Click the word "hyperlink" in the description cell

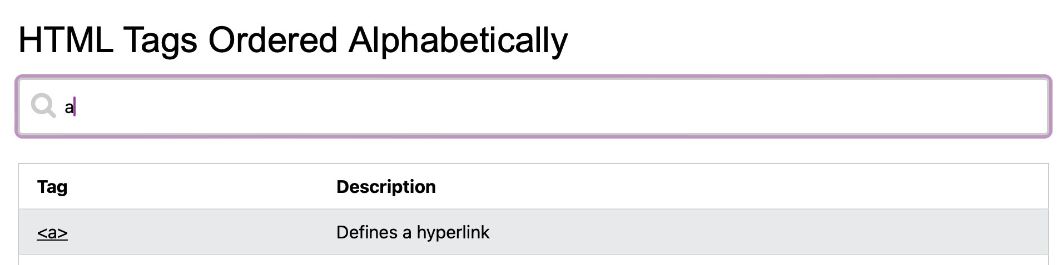[453, 232]
